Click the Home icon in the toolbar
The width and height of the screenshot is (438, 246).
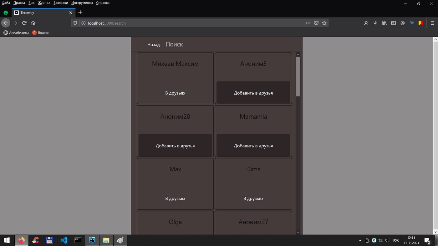(33, 23)
